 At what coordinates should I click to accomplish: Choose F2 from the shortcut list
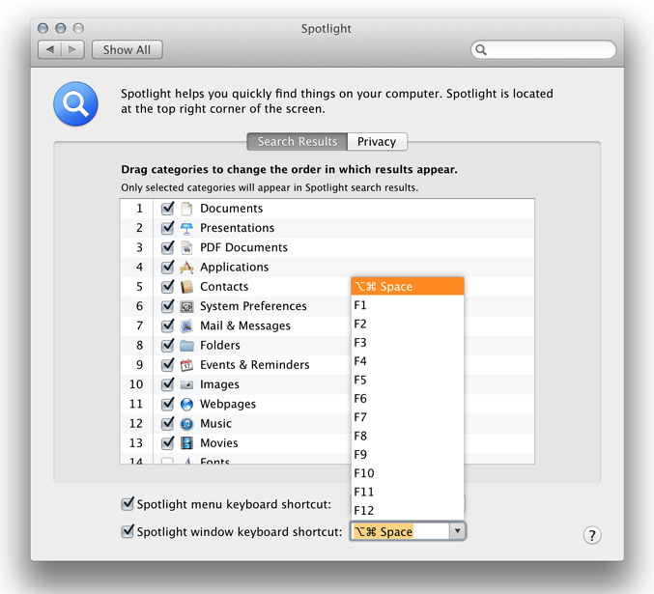point(408,325)
